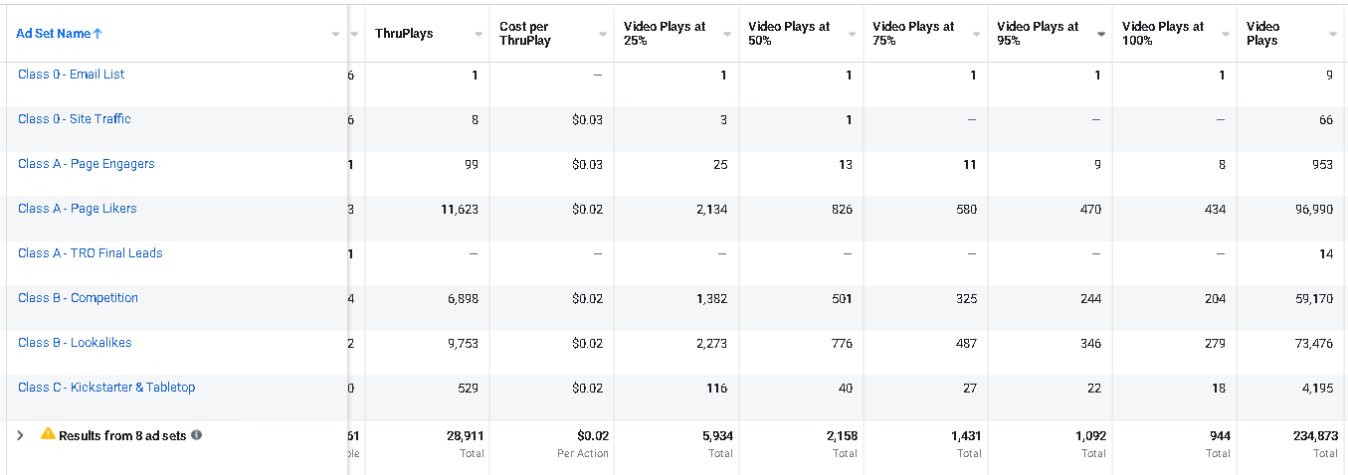Click the Class A - TRO Final Leads link
This screenshot has width=1348, height=475.
coord(91,253)
